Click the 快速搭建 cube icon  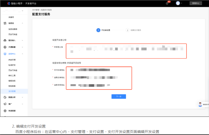click(x=5, y=111)
